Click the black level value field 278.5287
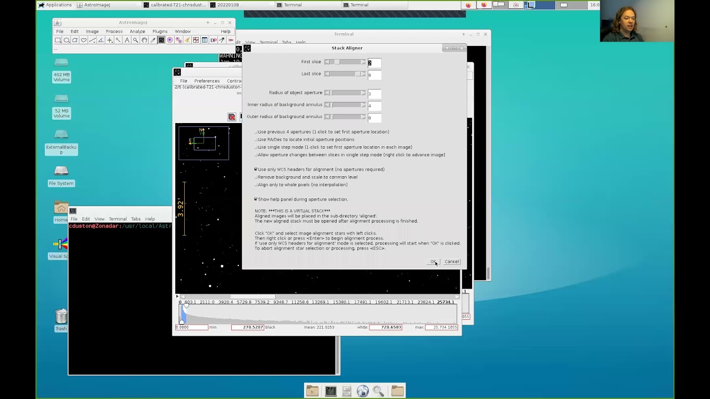 (247, 328)
